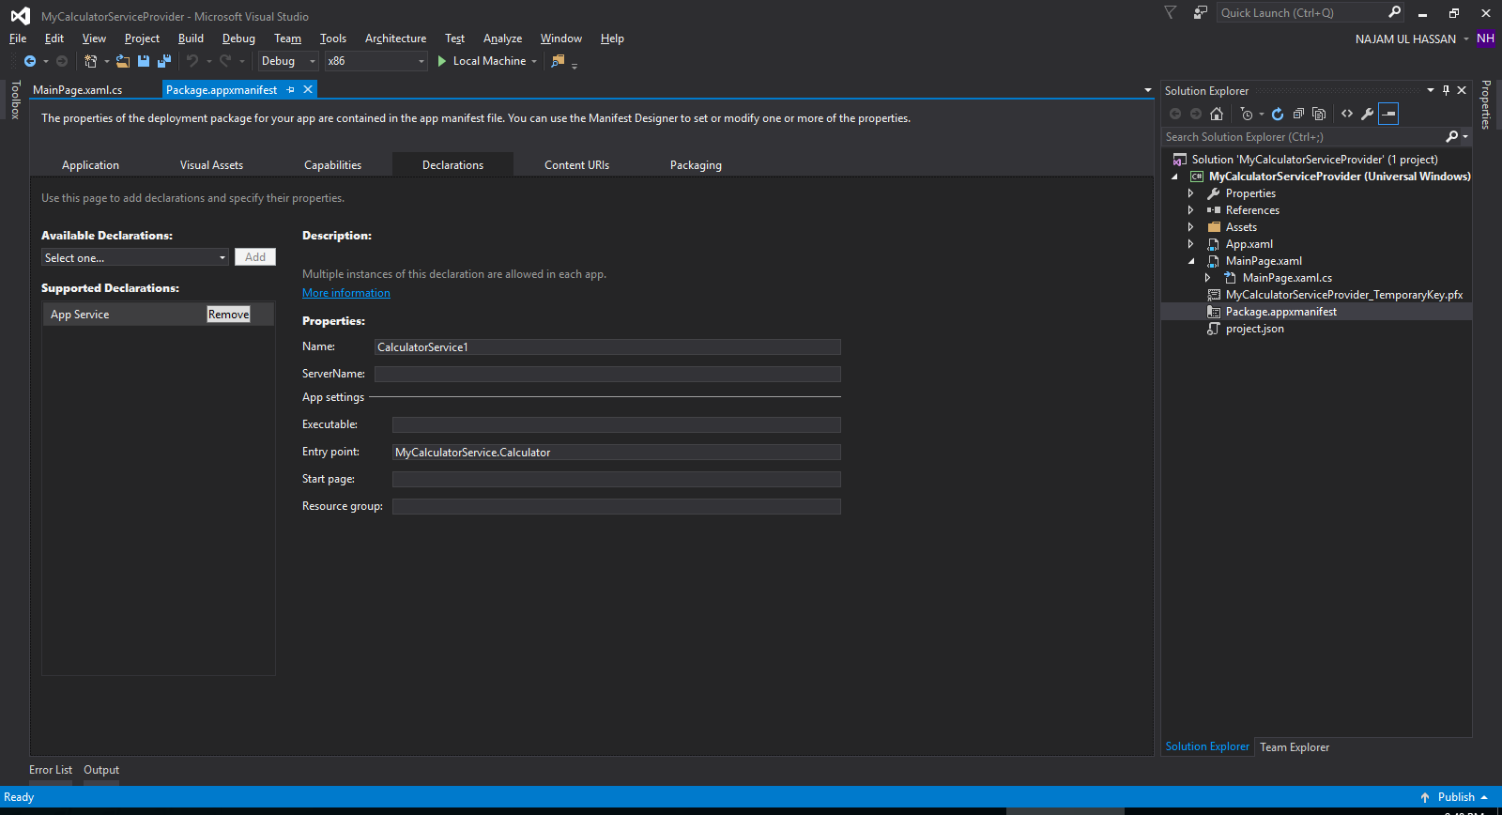Image resolution: width=1502 pixels, height=815 pixels.
Task: Save the current file with floppy icon
Action: click(144, 61)
